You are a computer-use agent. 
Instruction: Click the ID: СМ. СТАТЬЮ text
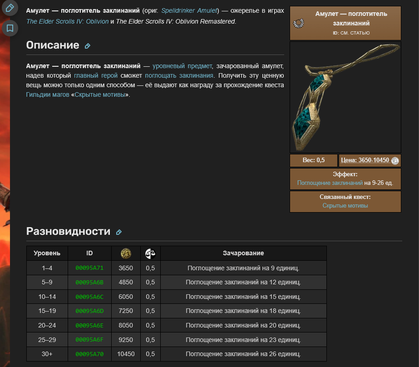coord(351,33)
